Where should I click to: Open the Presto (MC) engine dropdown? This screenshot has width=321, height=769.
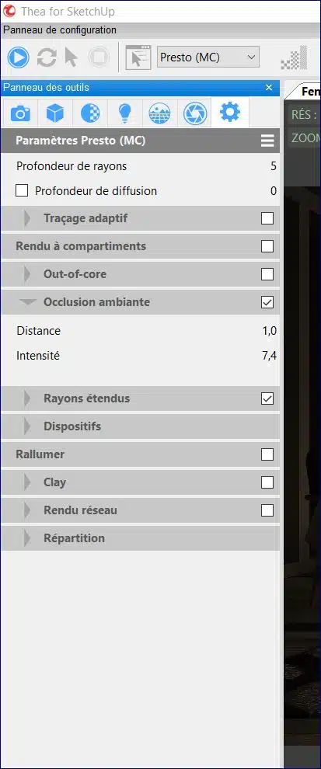[x=208, y=57]
